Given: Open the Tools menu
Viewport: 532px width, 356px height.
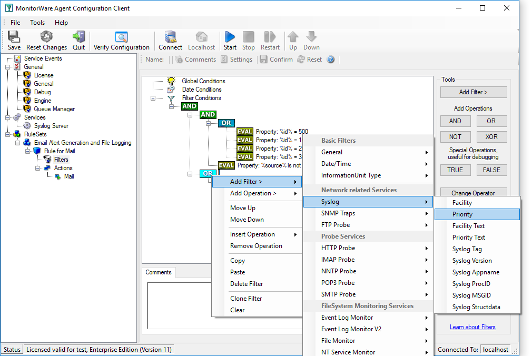Looking at the screenshot, I should coord(37,23).
